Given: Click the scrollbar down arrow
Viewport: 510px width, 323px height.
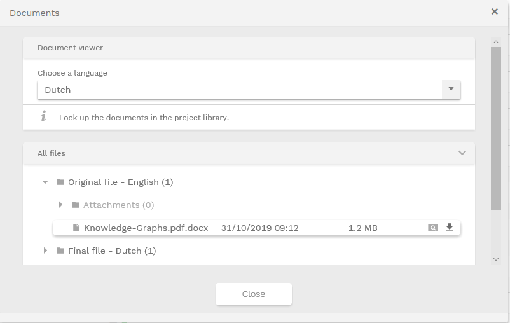Looking at the screenshot, I should (x=496, y=259).
